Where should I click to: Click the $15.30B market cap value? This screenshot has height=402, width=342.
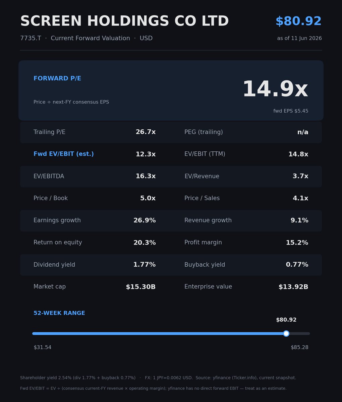(141, 287)
